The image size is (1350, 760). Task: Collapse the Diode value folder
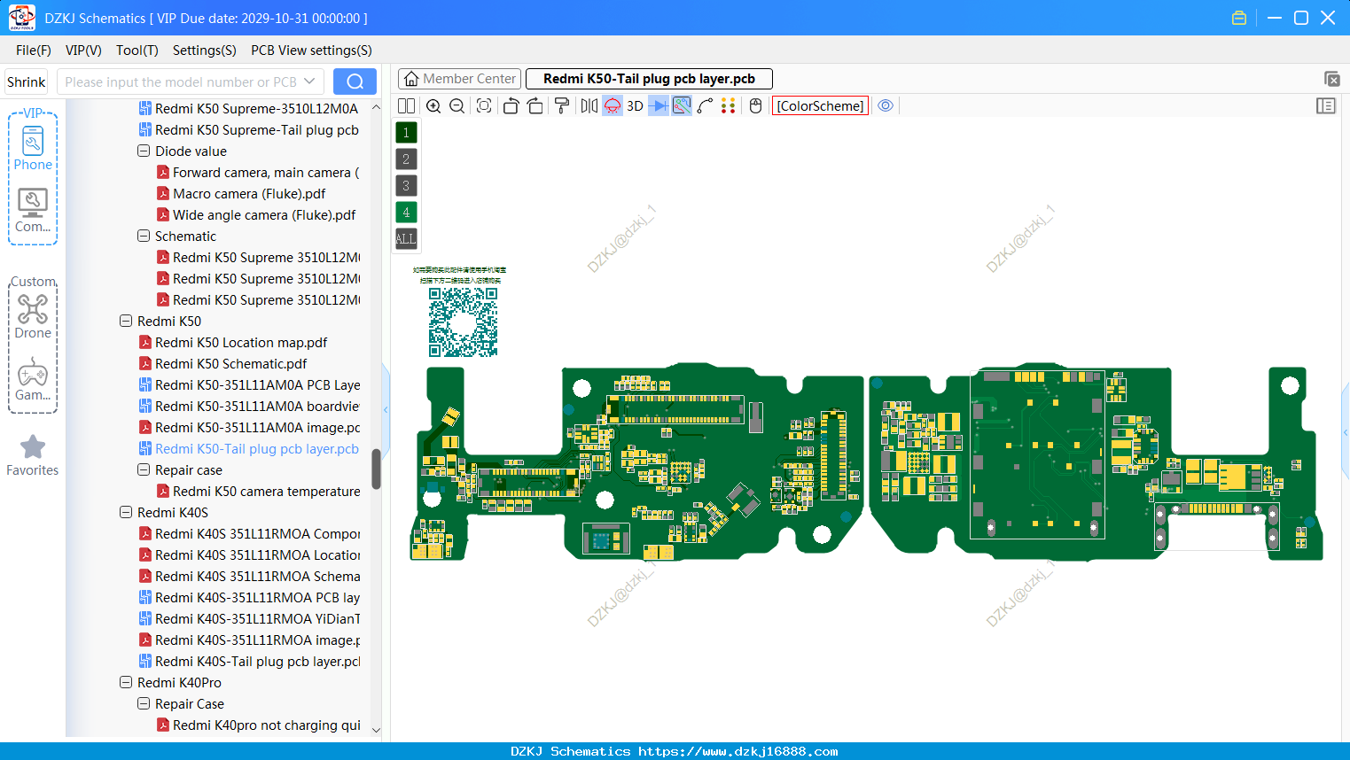coord(144,151)
